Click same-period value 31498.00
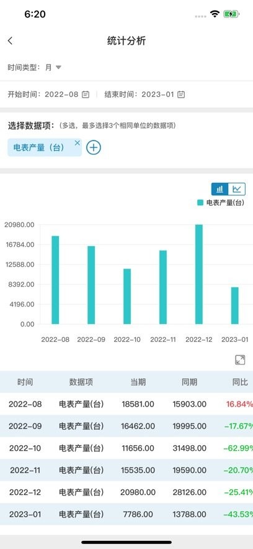Screen dimensions: 253x549 coord(190,448)
